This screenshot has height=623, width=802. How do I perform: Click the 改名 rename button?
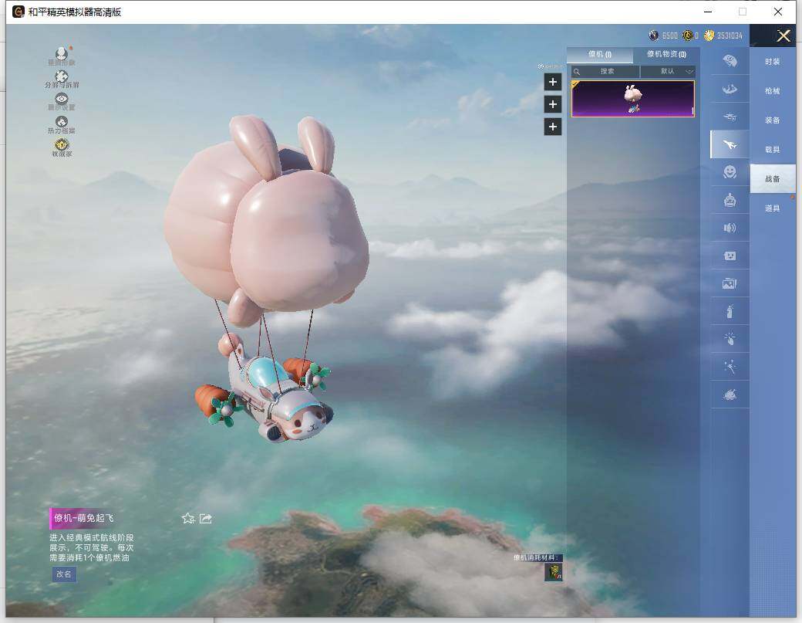(x=64, y=574)
